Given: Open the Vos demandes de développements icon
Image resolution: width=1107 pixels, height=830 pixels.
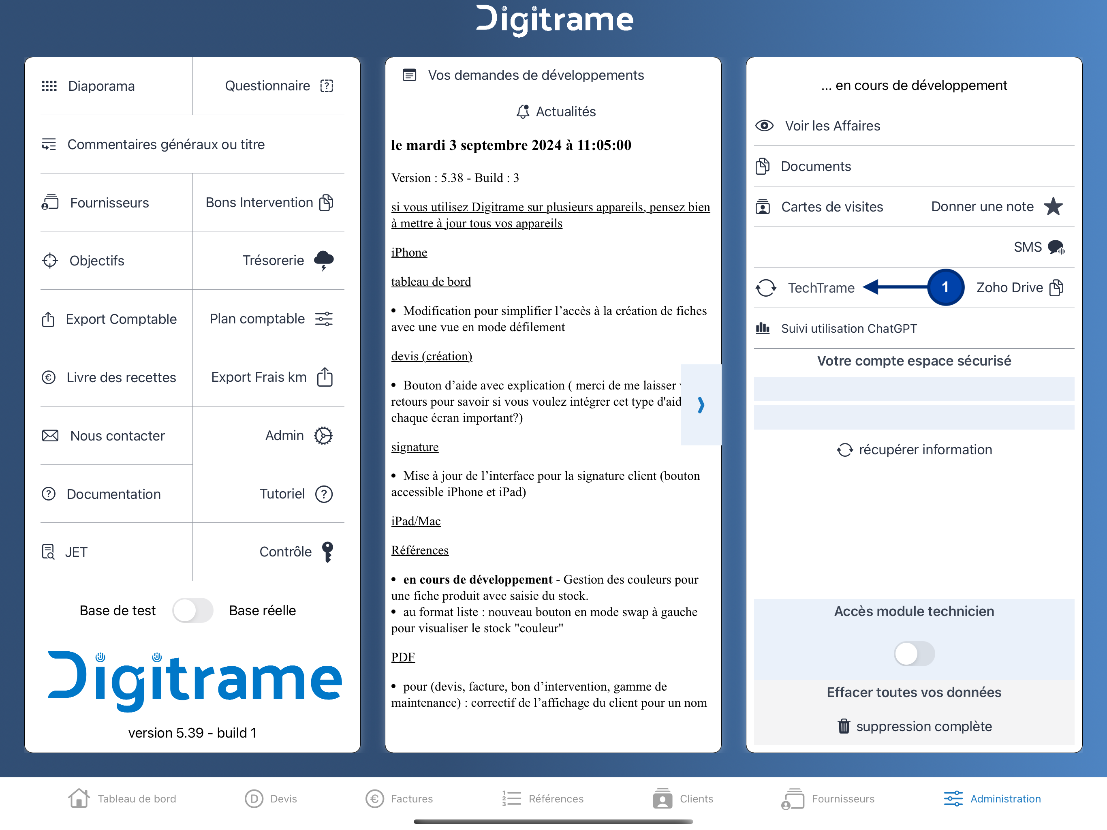Looking at the screenshot, I should [409, 75].
